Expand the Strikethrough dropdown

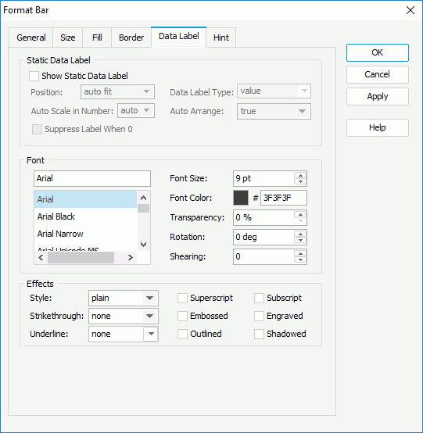click(x=124, y=316)
